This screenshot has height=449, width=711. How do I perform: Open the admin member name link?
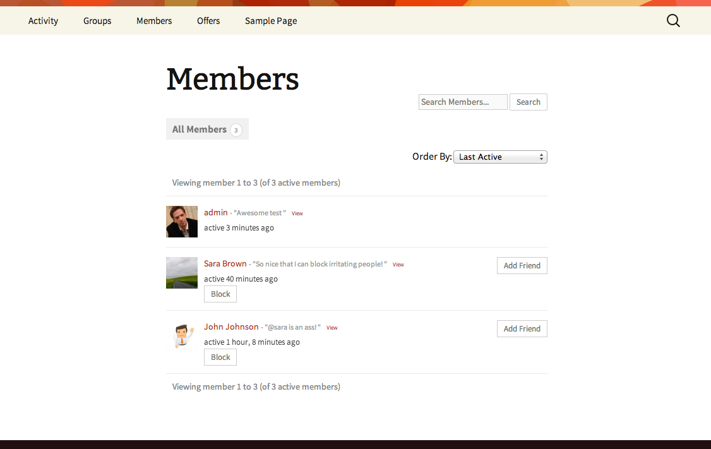[216, 212]
